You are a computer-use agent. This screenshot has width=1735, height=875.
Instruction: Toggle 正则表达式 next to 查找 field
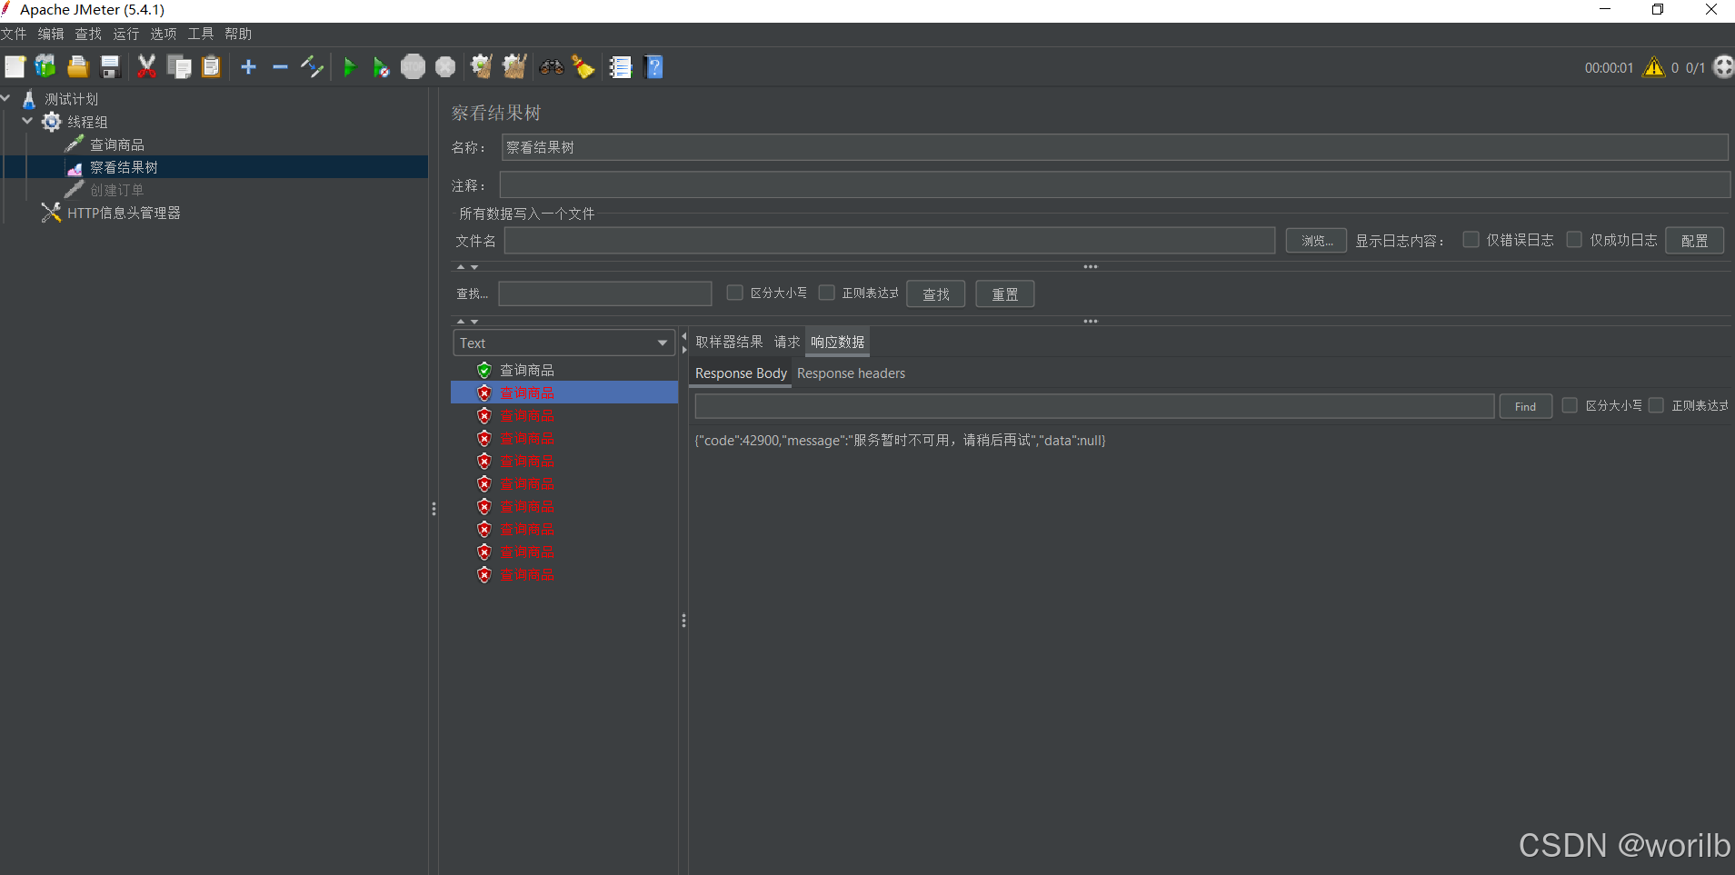[826, 293]
